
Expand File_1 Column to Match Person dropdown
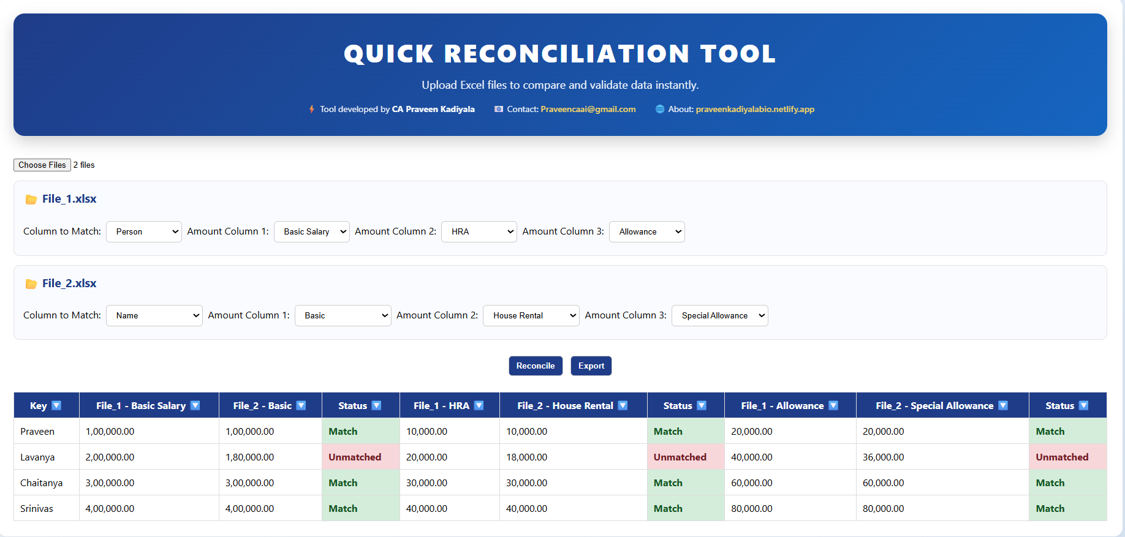point(144,231)
